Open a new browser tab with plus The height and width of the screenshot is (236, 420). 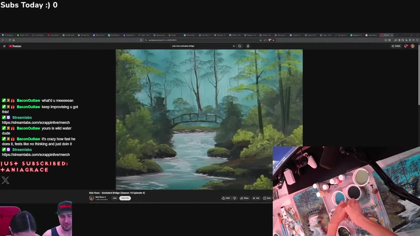[396, 35]
